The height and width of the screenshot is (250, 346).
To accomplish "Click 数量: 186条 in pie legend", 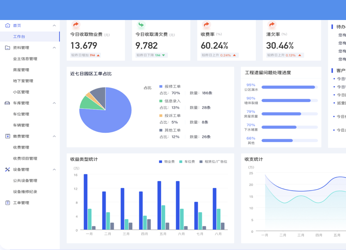I will point(201,93).
